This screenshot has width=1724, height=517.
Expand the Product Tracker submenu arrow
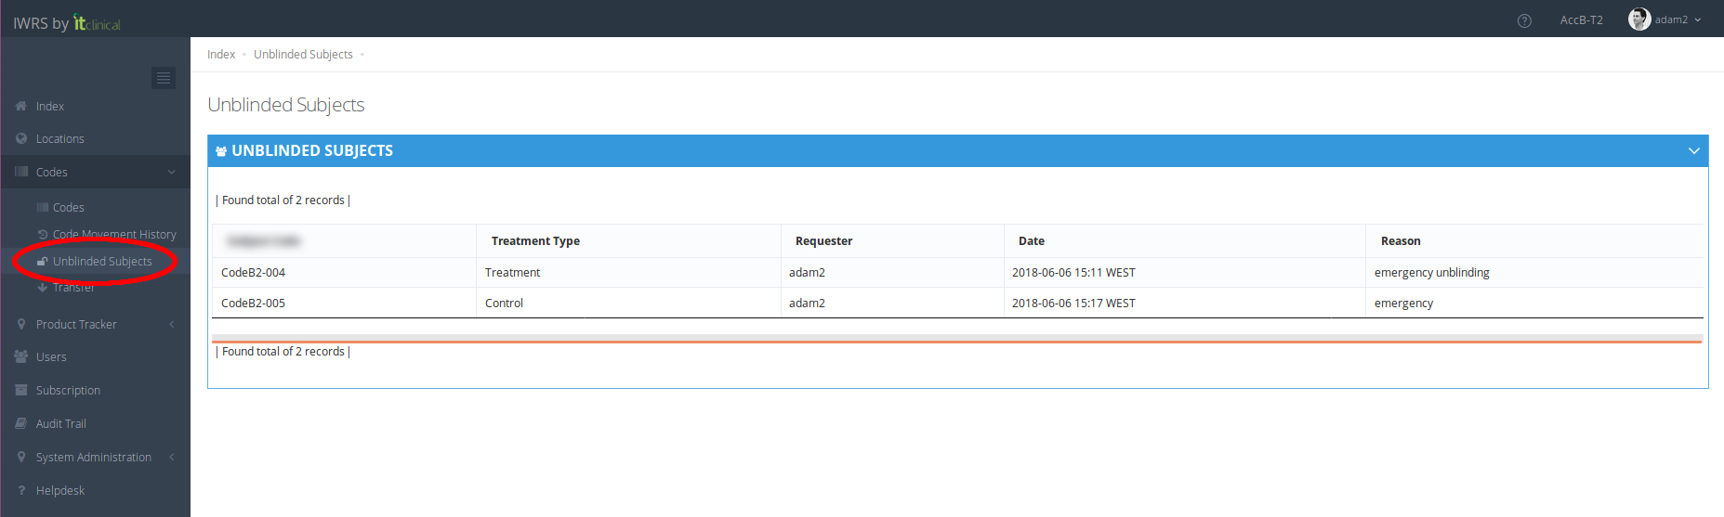pos(172,324)
